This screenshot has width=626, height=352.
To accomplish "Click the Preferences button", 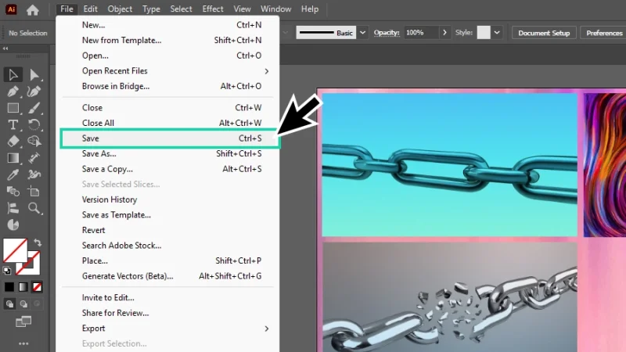I will point(603,33).
